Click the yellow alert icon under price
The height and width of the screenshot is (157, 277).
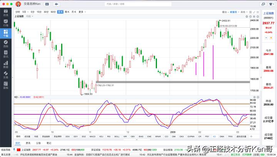pyautogui.click(x=271, y=38)
